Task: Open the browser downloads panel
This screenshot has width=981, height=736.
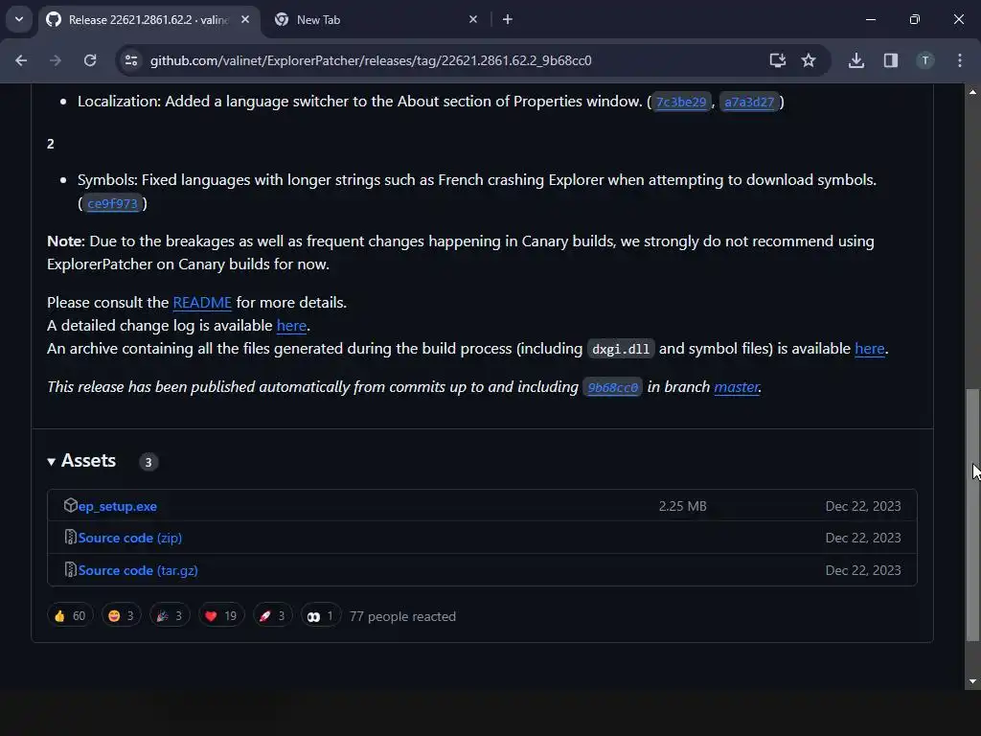Action: point(856,60)
